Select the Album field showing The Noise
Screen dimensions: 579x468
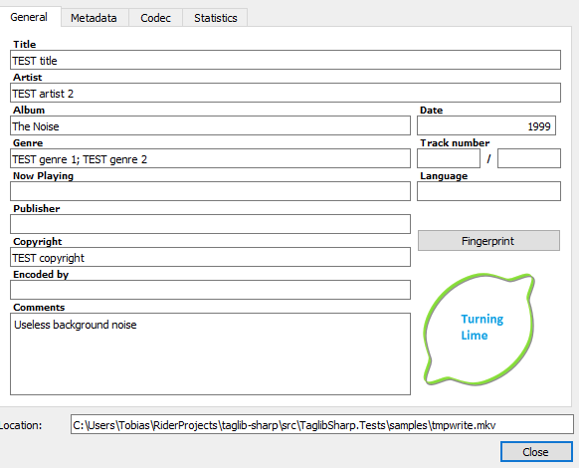pyautogui.click(x=210, y=125)
